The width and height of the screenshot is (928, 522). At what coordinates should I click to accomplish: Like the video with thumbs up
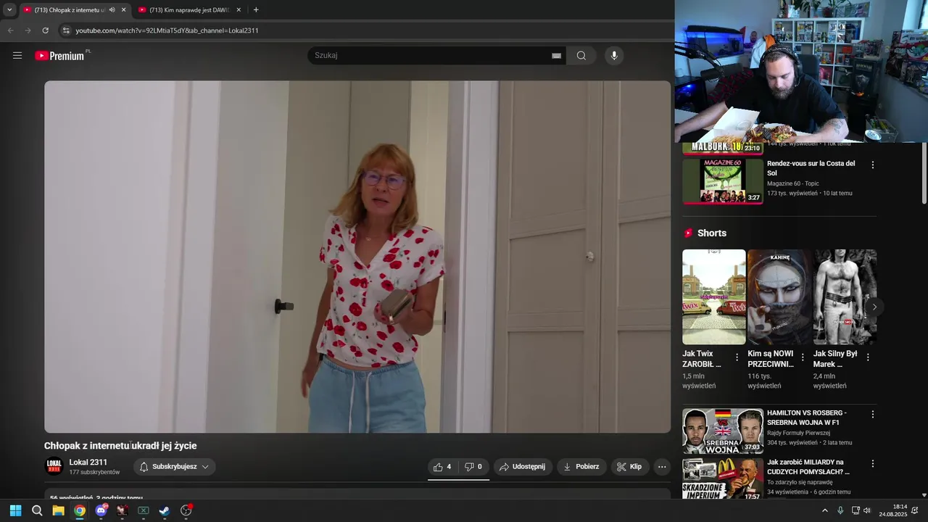[442, 467]
